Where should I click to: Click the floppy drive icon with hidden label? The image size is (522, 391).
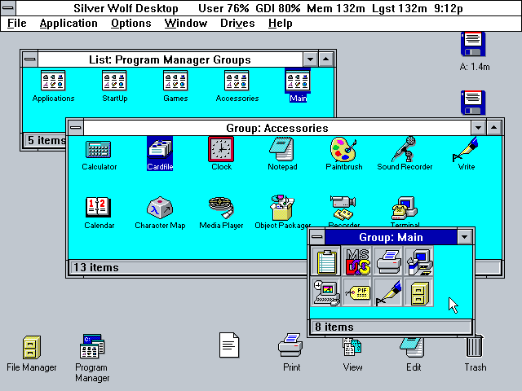tap(473, 103)
